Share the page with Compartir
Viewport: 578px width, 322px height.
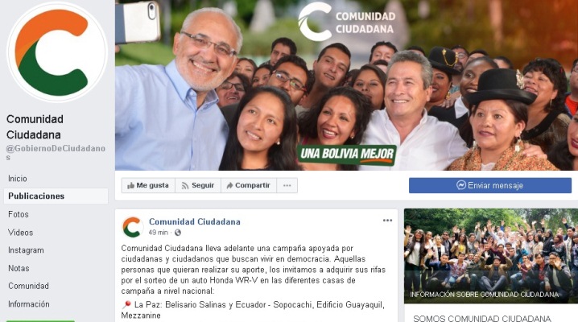click(x=249, y=185)
